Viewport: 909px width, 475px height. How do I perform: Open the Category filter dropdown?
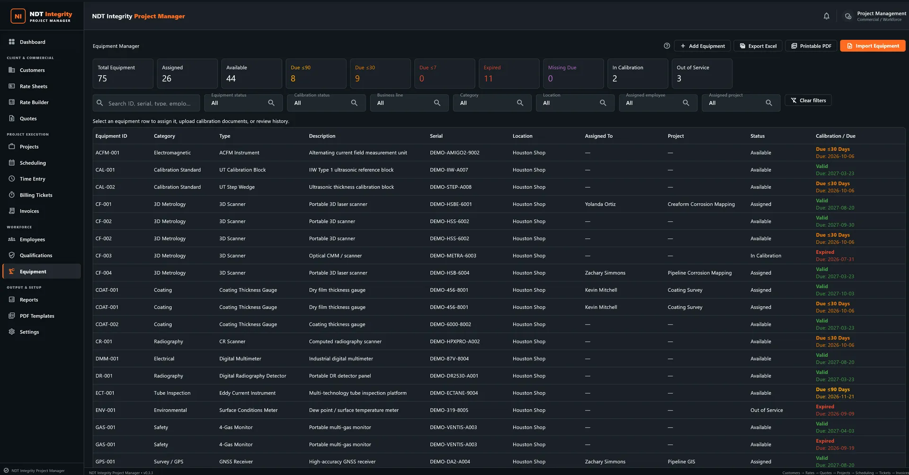point(492,103)
